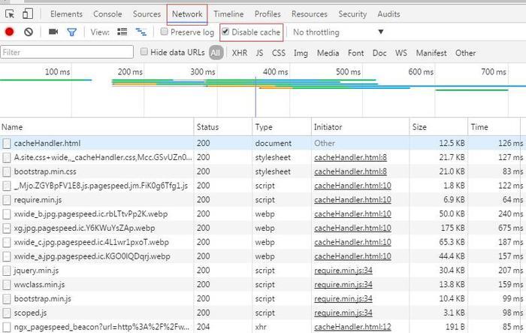This screenshot has height=333, width=526.
Task: Click the capture screenshots camera icon
Action: 53,32
